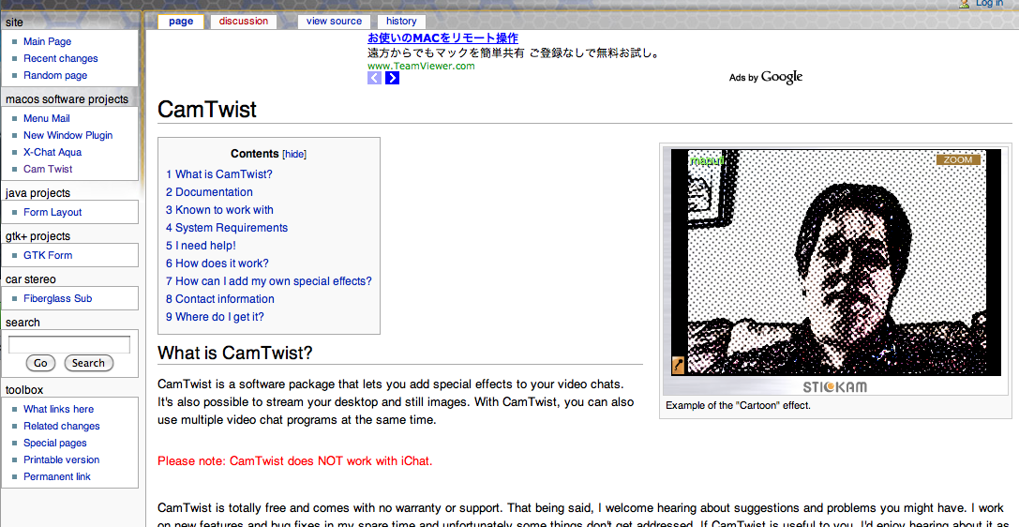Jump to contents item I need help!
Screen dimensions: 1019x527
tap(201, 246)
